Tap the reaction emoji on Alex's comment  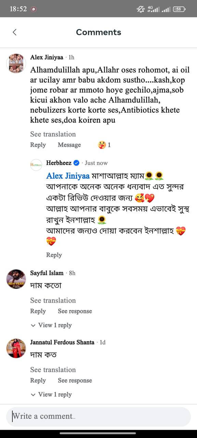[102, 144]
